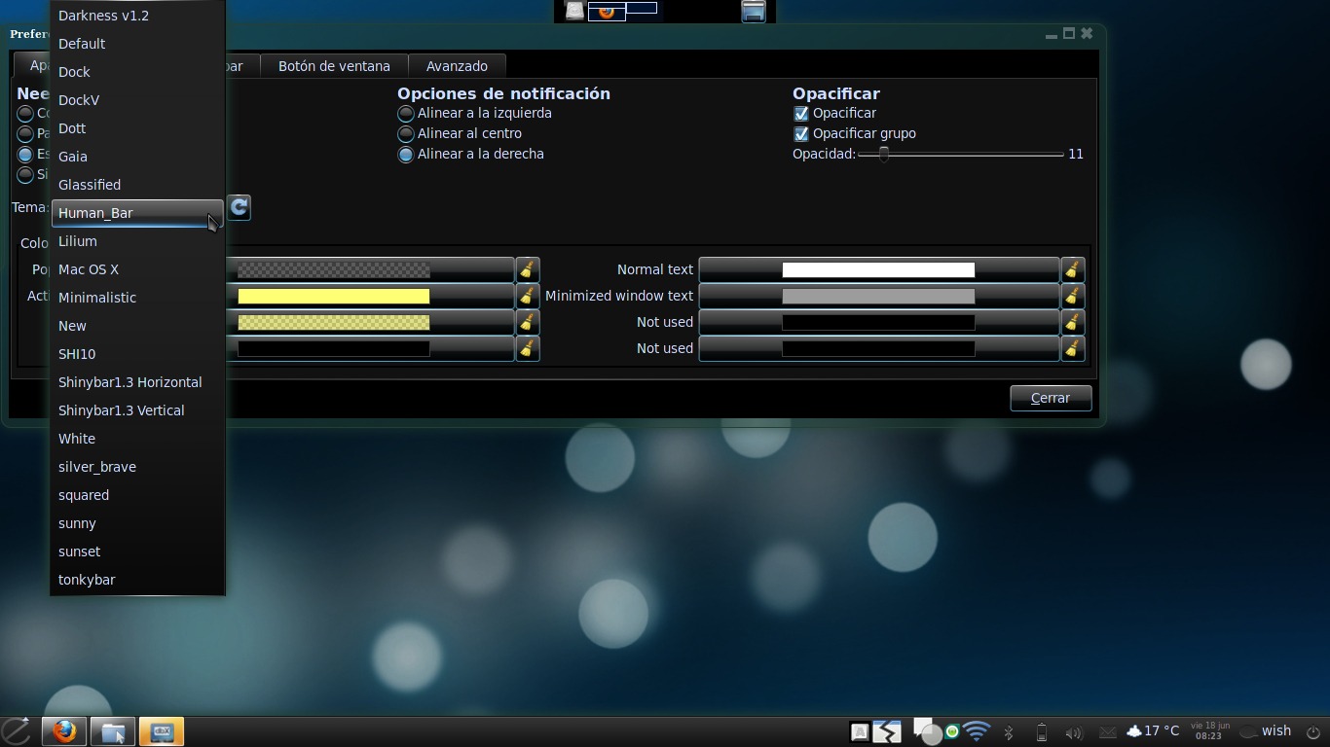Screen dimensions: 1330x747
Task: Select the radio button starting with 'Co'
Action: coord(25,114)
